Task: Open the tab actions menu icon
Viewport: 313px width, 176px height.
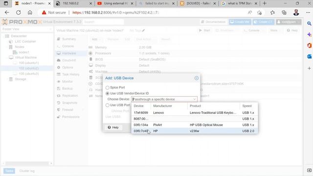Action: (6, 3)
